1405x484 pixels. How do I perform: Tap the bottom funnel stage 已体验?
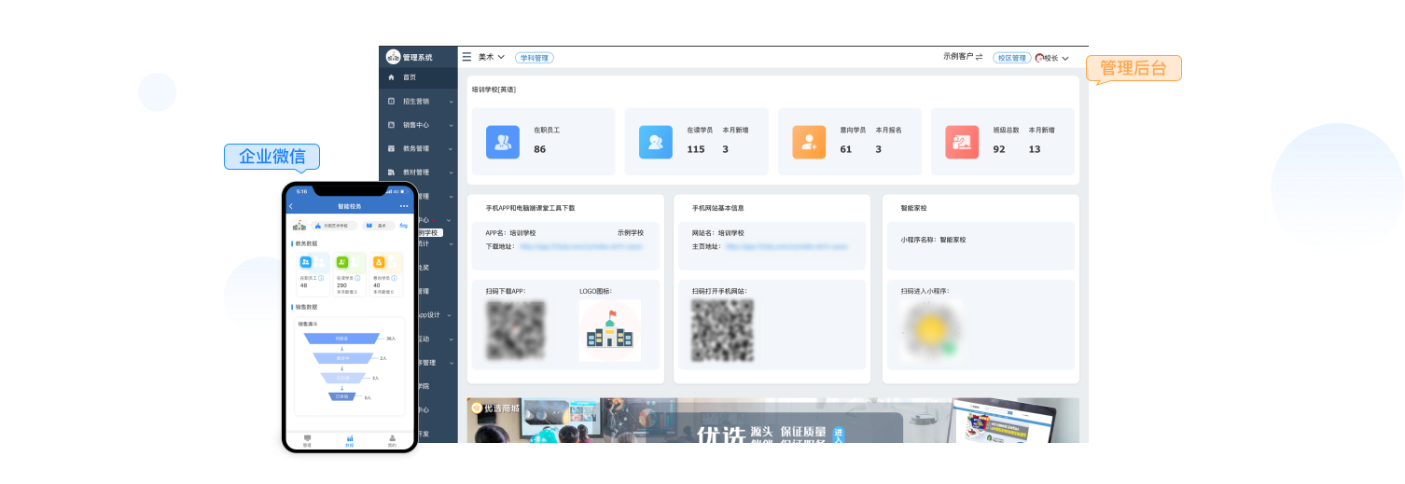coord(342,396)
